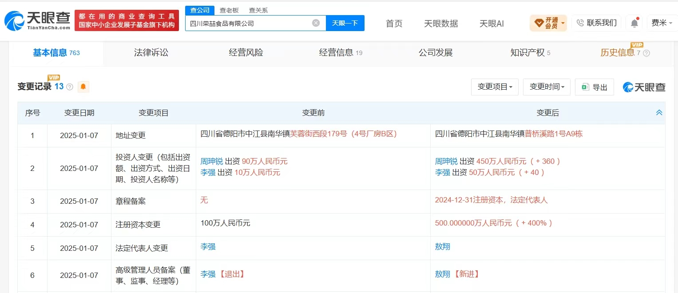Click 变更后 column header

547,113
